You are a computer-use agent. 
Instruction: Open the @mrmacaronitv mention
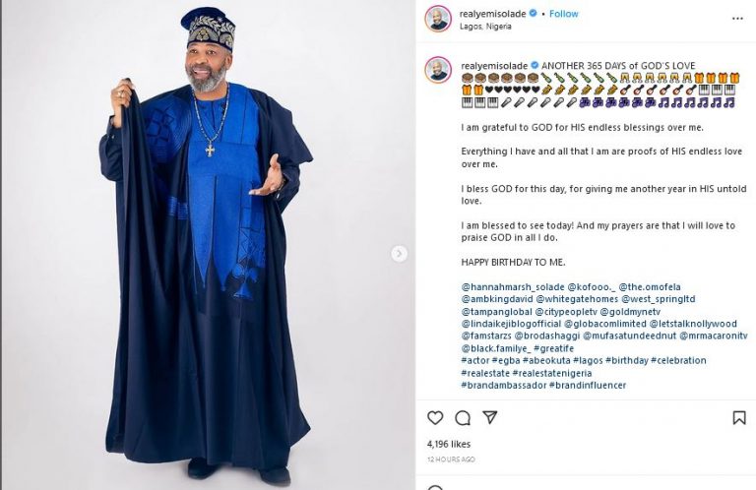713,336
